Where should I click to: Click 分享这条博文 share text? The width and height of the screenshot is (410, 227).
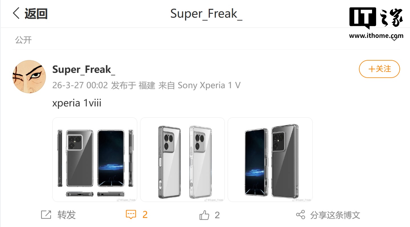pos(335,215)
